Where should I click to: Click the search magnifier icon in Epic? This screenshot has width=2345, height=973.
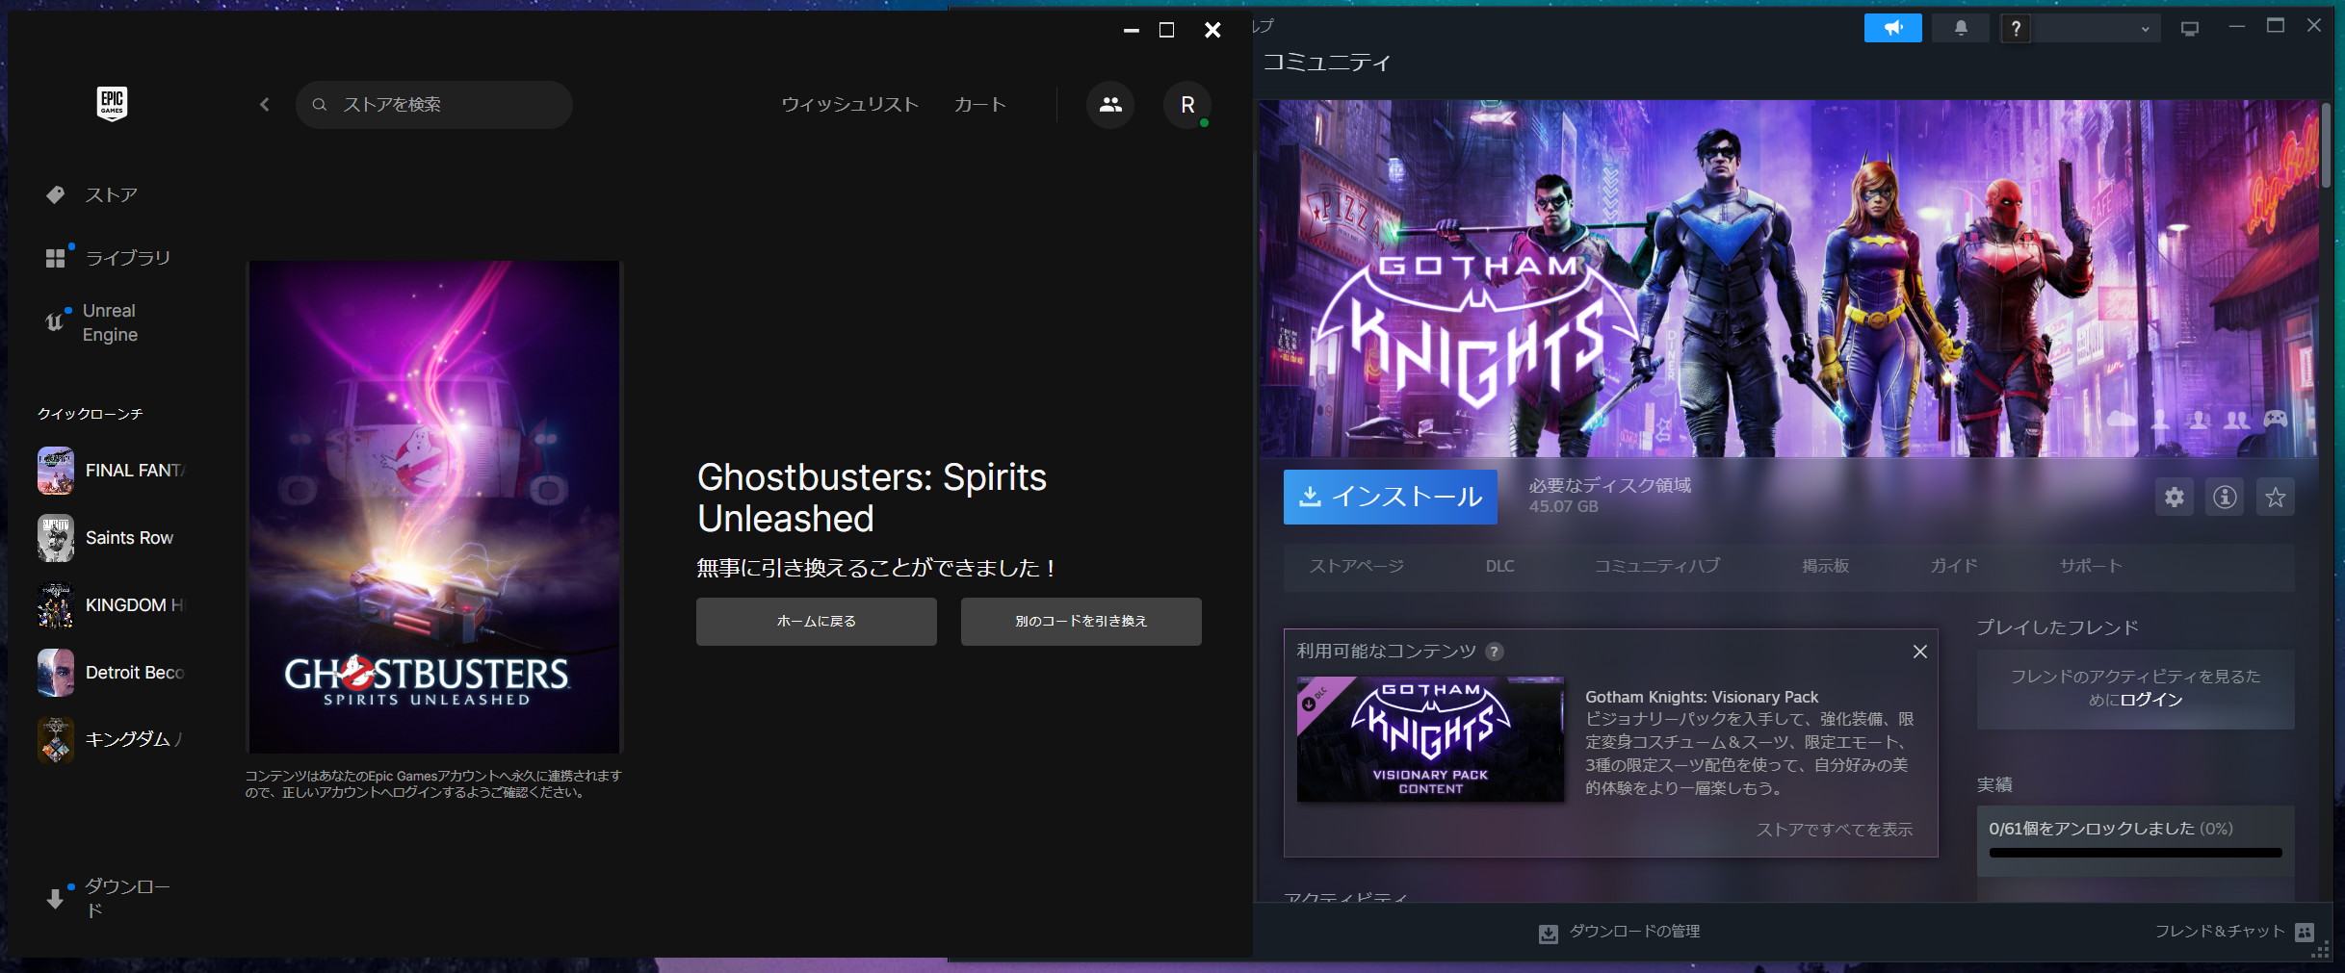click(320, 105)
